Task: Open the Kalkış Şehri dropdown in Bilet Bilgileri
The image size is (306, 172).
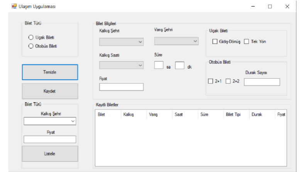Action: [122, 42]
